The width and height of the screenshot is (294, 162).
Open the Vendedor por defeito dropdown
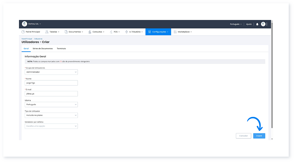[51, 126]
